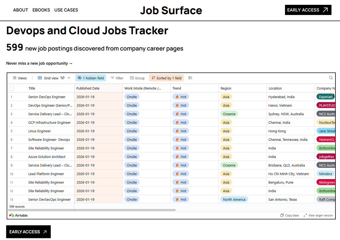
Task: Toggle the select-all checkbox in table header
Action: click(12, 88)
